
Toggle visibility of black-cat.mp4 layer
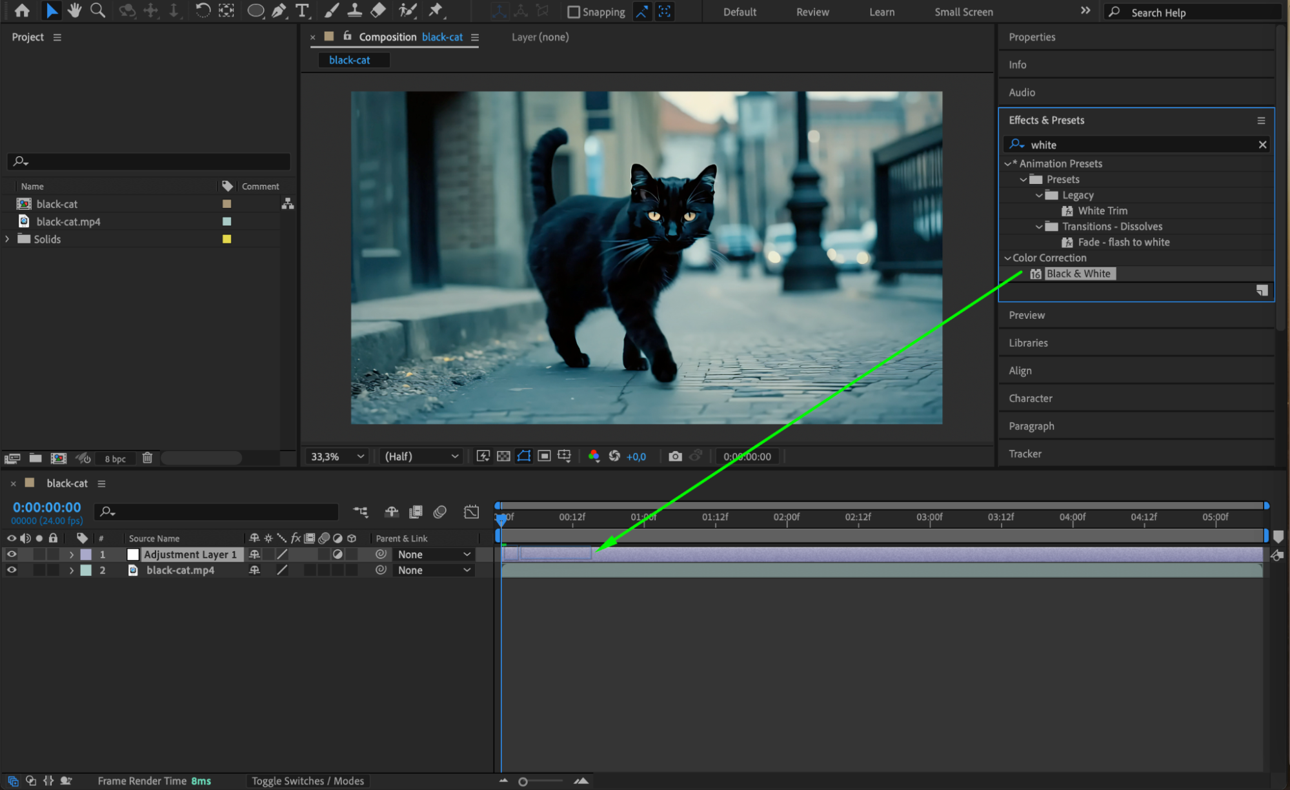pyautogui.click(x=12, y=570)
